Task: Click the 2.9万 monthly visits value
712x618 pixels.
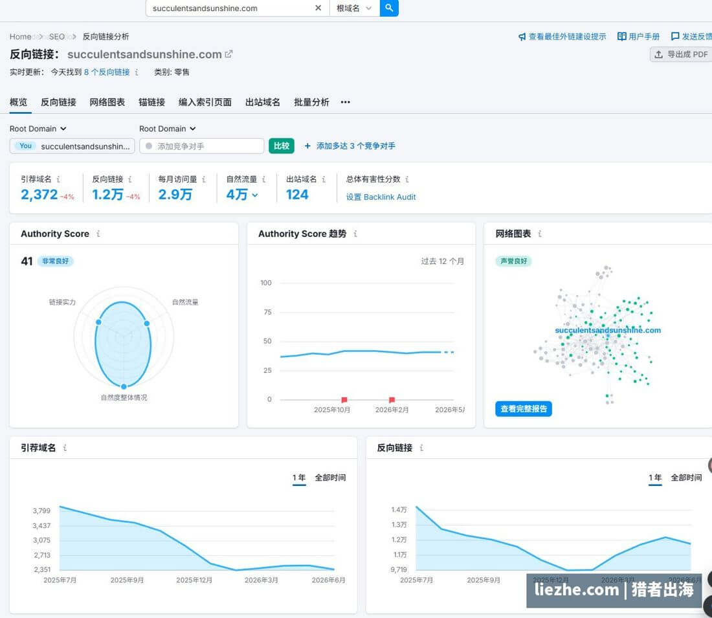Action: click(x=175, y=195)
